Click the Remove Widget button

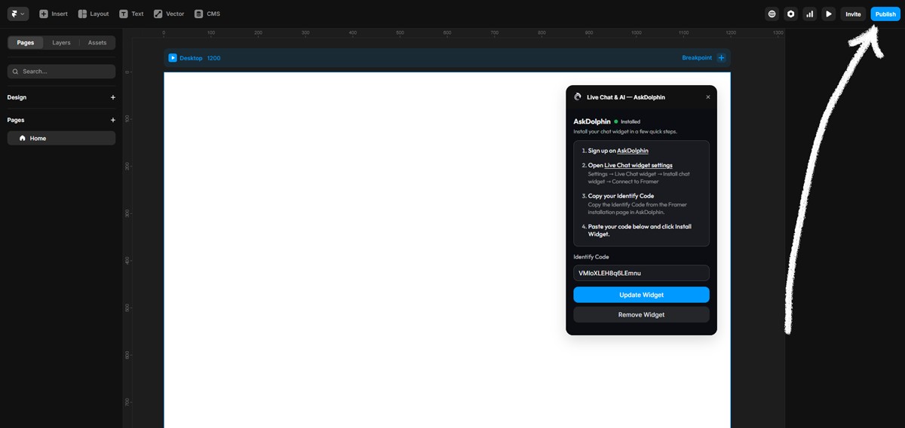(641, 314)
